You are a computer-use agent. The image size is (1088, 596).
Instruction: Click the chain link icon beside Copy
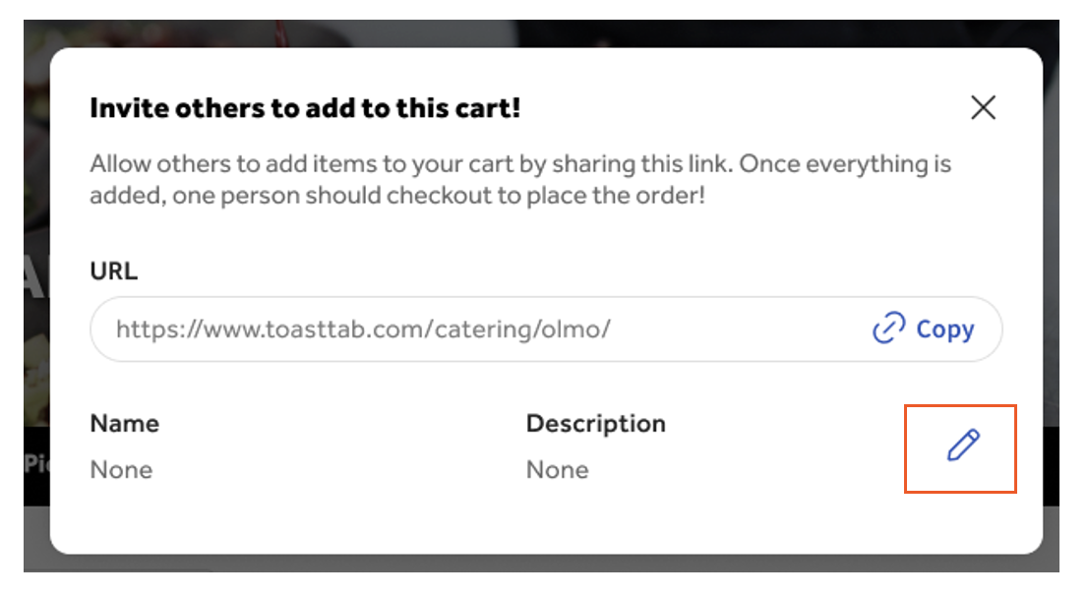[x=888, y=329]
